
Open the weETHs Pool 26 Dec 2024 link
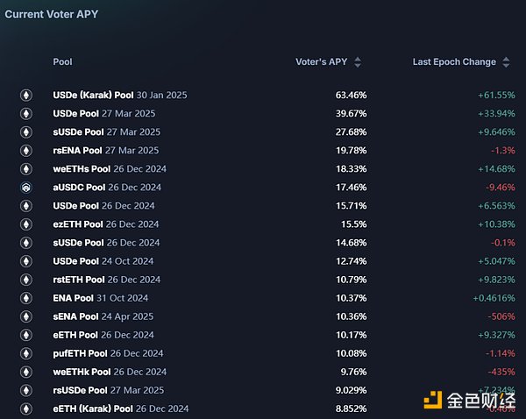click(110, 168)
